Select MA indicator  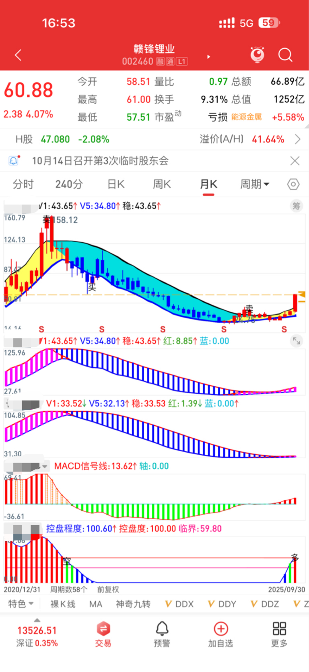click(x=96, y=604)
